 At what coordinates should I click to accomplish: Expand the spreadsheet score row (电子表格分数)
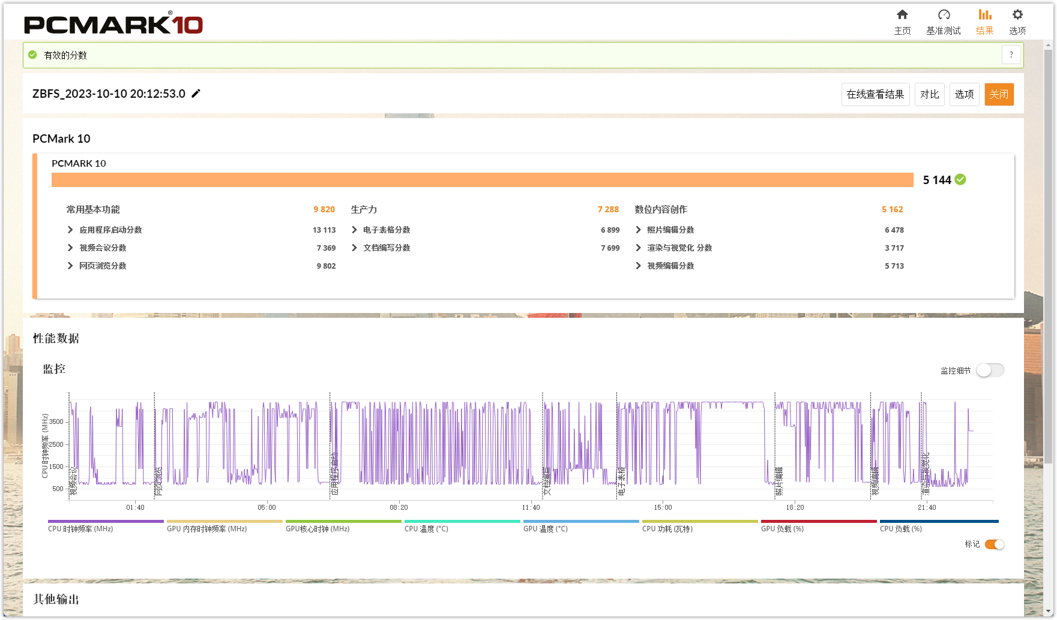[x=354, y=230]
